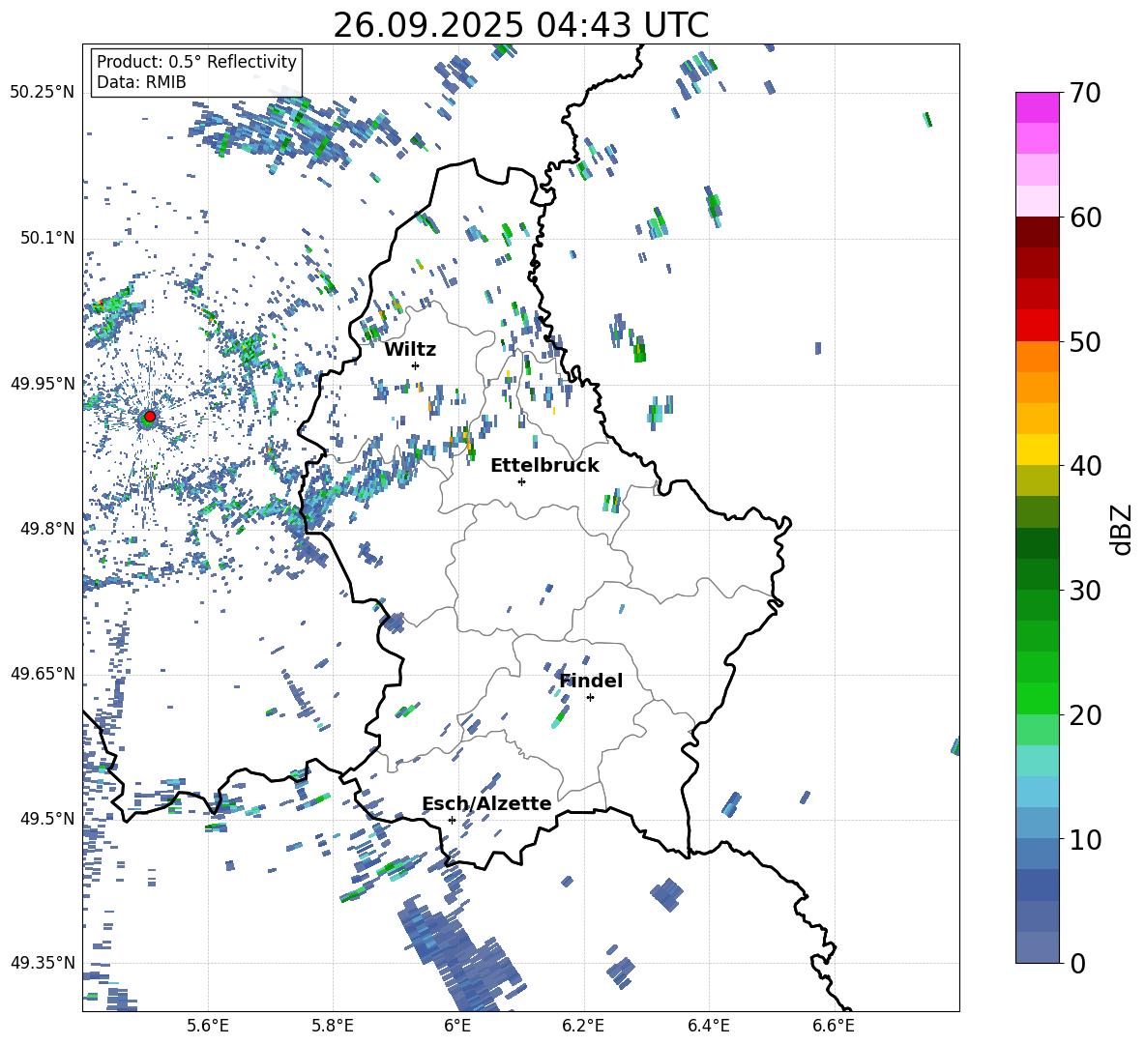Click the 6.4°E longitude label
The height and width of the screenshot is (1045, 1145).
[708, 1026]
